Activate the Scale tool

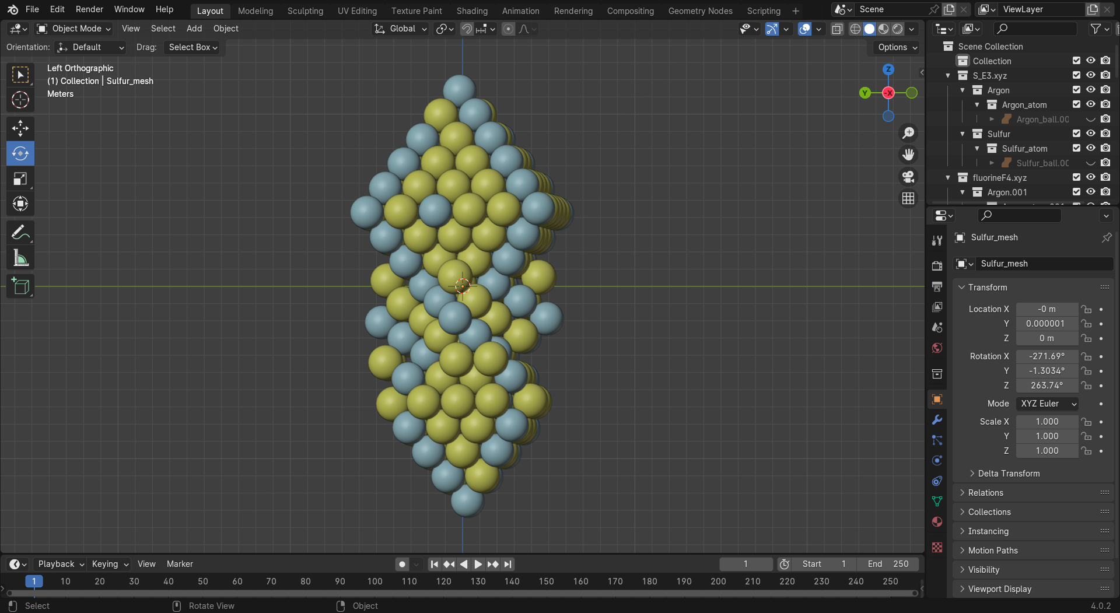[x=20, y=178]
